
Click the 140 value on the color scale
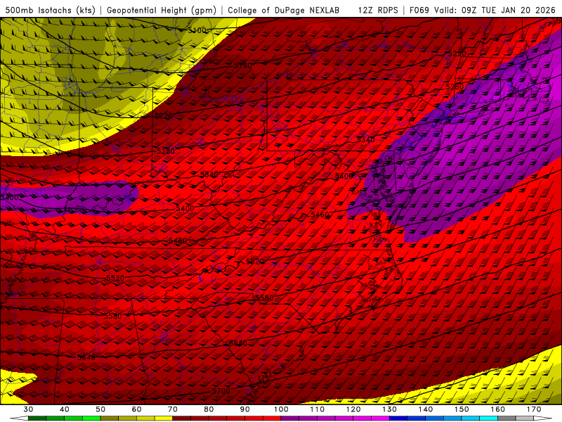(x=426, y=409)
